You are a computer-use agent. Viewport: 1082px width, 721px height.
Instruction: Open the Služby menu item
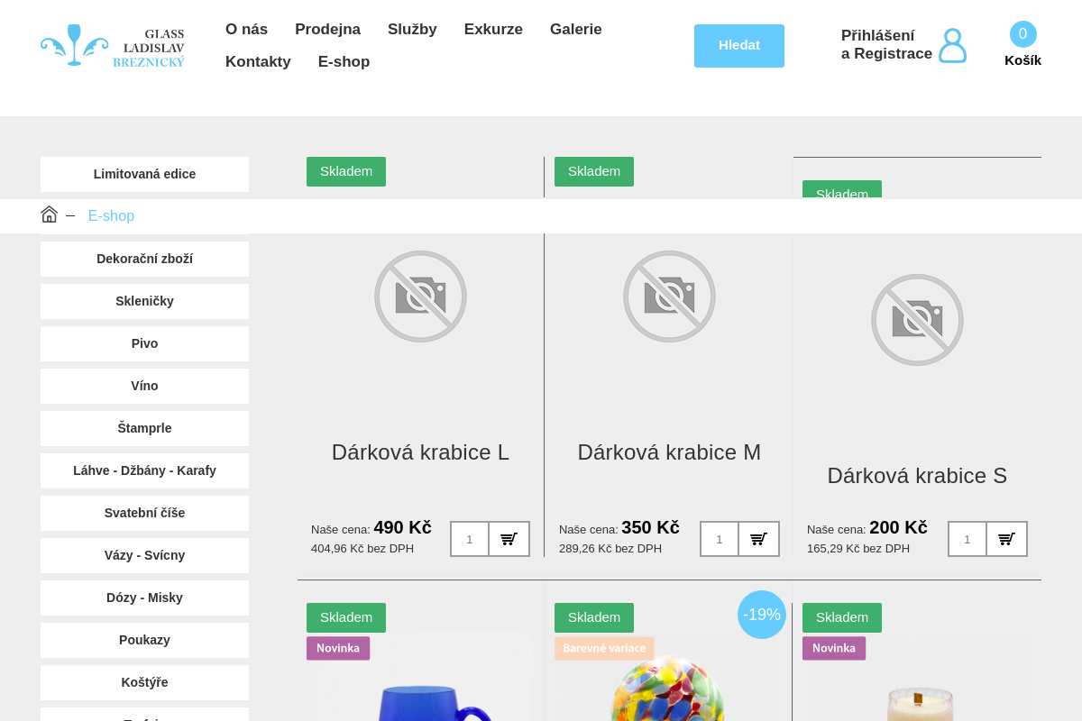(412, 29)
